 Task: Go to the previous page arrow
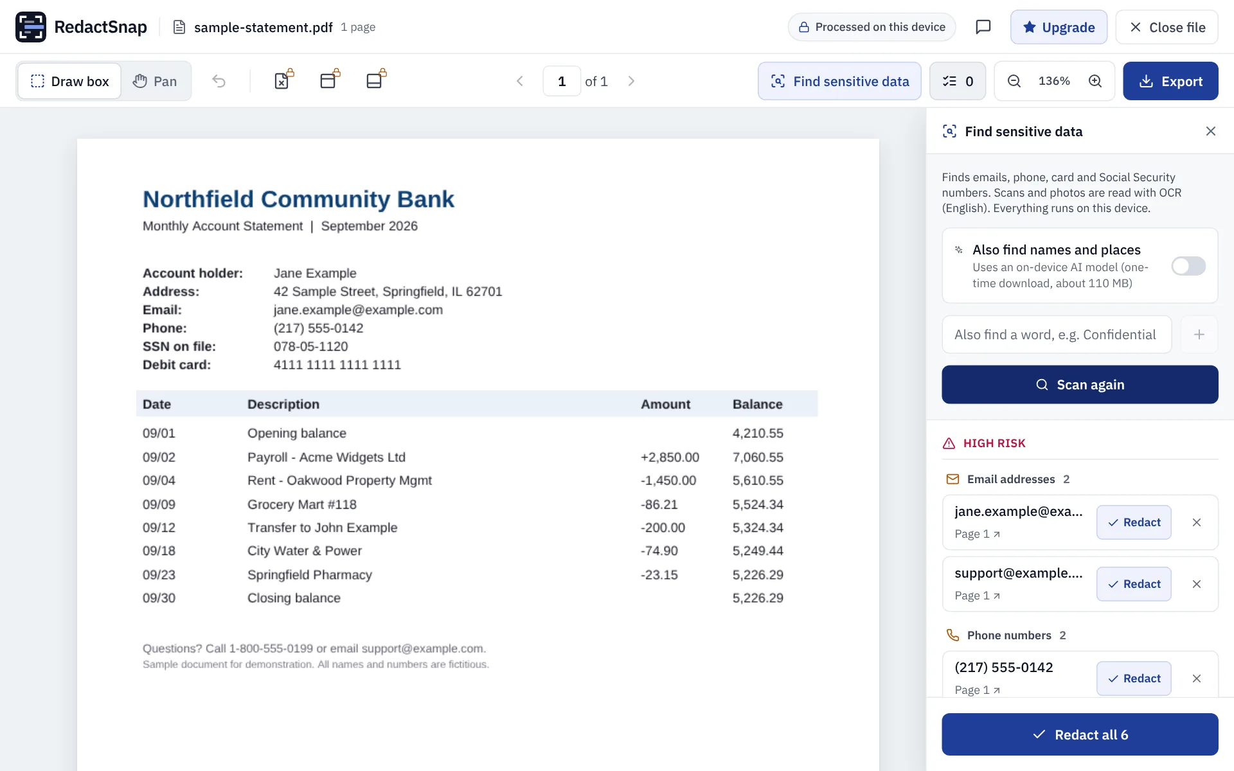click(x=520, y=81)
